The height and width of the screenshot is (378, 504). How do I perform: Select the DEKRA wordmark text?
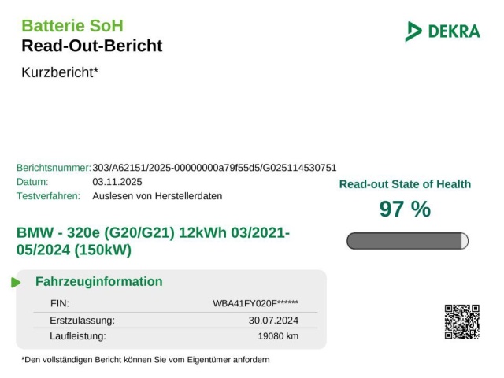point(454,31)
